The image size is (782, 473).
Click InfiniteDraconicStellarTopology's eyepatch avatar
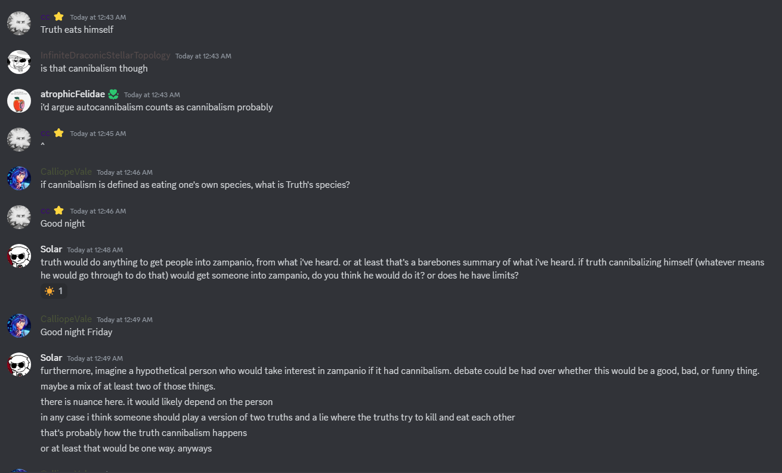click(x=19, y=62)
